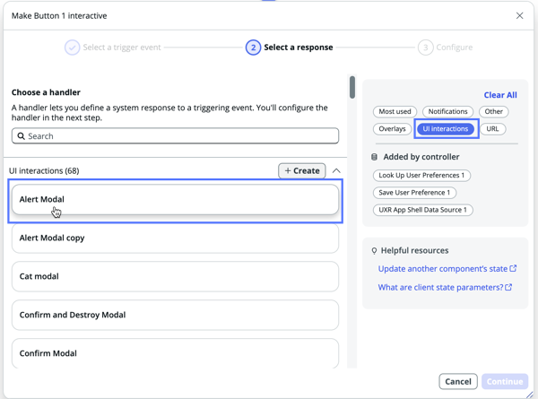
Task: Select Confirm and Destroy Modal handler
Action: tap(176, 315)
